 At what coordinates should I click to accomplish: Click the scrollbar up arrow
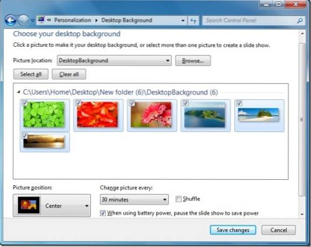point(302,34)
